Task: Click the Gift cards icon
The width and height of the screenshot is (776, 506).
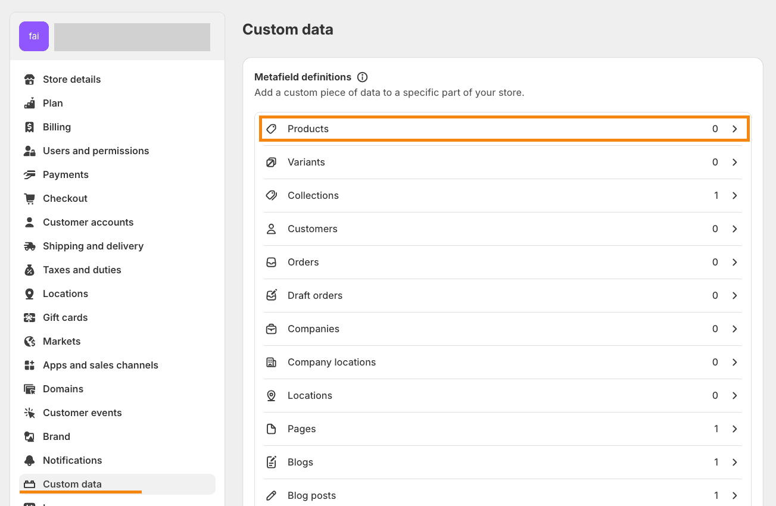Action: [29, 317]
